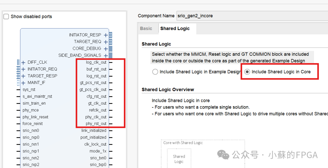Expand the INITIATOR_REQ interface port
Image resolution: width=328 pixels, height=168 pixels.
23,69
